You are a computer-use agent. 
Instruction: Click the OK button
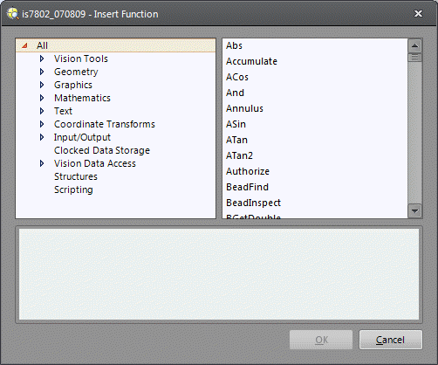click(321, 340)
